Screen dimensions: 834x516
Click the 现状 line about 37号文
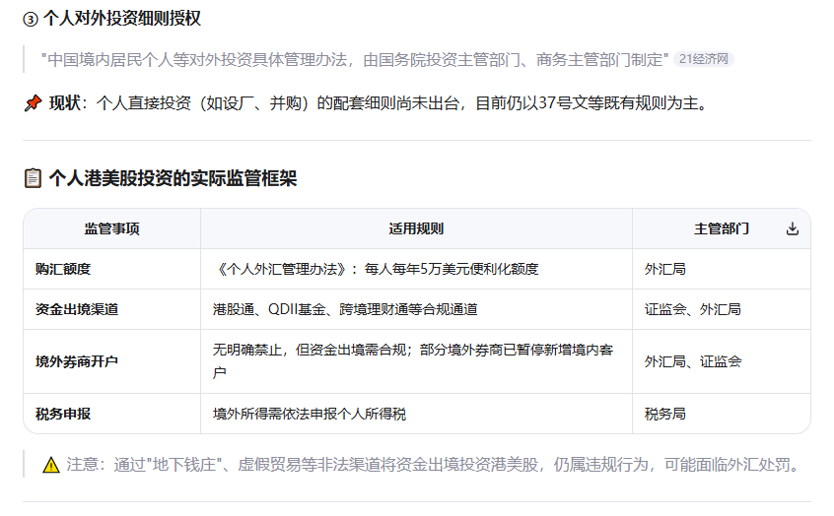pyautogui.click(x=379, y=102)
